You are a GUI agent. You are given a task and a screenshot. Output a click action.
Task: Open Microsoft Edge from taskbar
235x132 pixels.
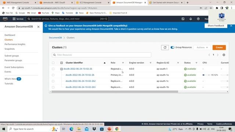tap(72, 129)
